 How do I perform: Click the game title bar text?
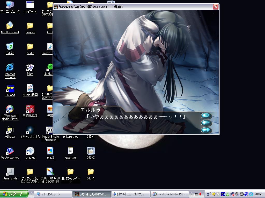[91, 7]
